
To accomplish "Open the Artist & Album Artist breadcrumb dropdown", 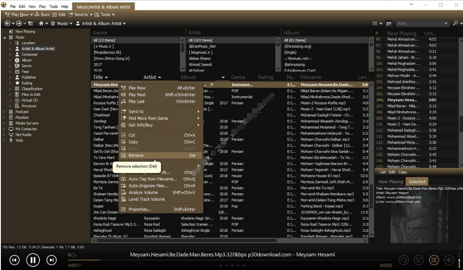I will click(101, 24).
